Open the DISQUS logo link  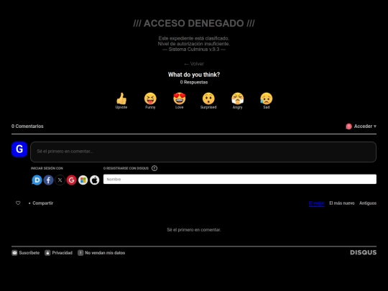pyautogui.click(x=364, y=252)
